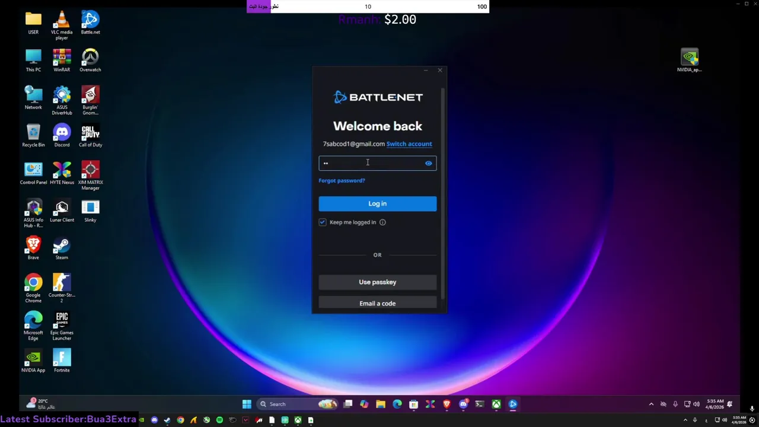Open Burglin' Gnomes desktop icon
The image size is (759, 427).
[x=90, y=101]
